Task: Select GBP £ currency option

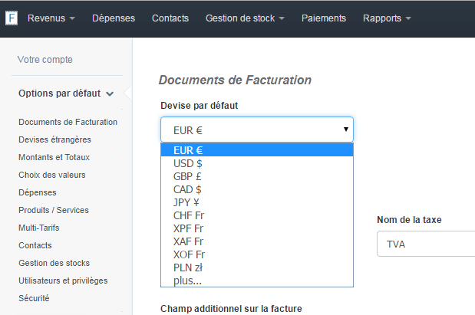Action: (257, 176)
